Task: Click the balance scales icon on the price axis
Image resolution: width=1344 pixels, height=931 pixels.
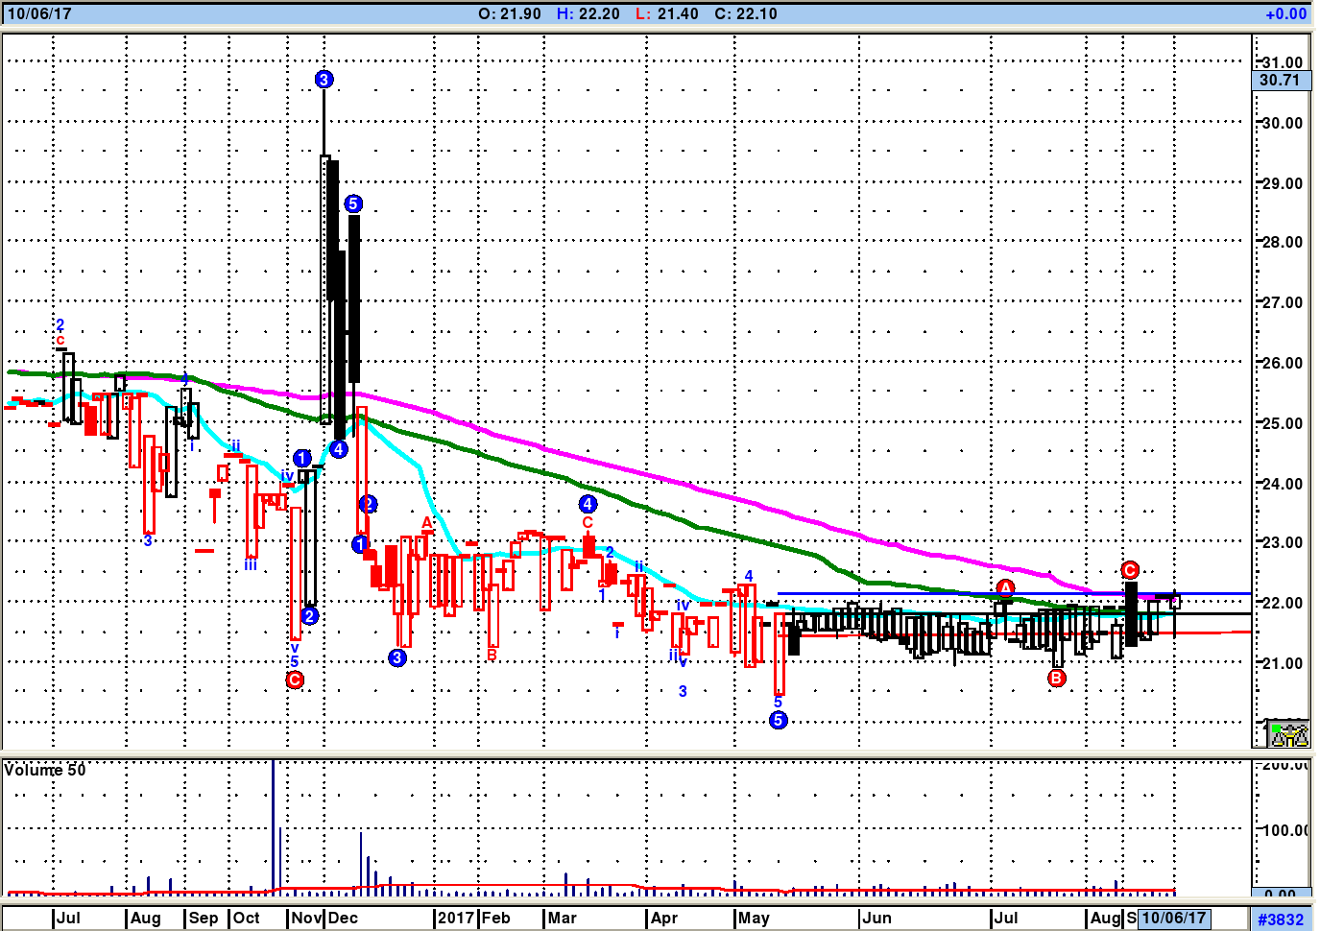Action: 1287,734
